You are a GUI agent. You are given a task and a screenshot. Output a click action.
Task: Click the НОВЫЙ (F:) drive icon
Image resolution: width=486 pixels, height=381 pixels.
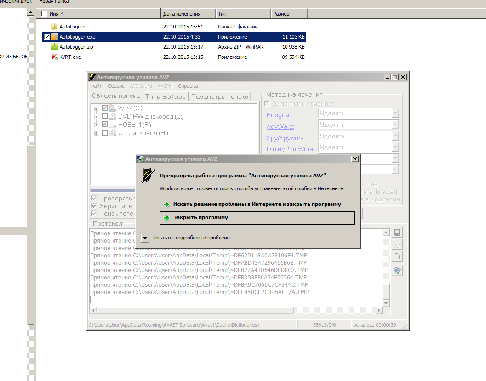(112, 125)
